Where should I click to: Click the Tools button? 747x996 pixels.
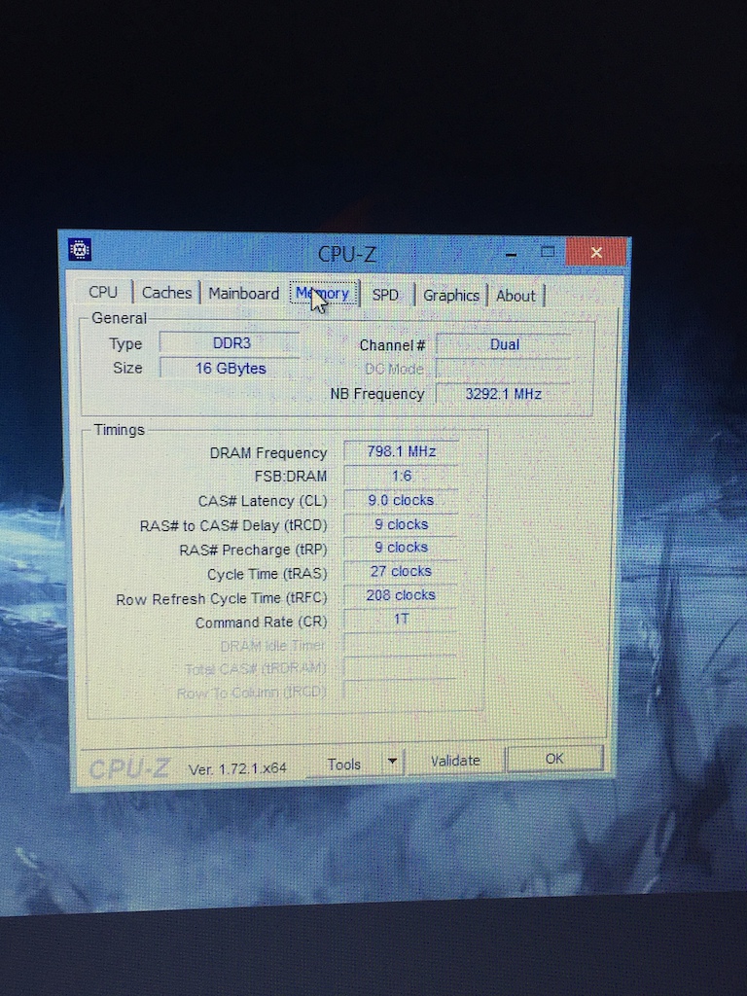(345, 765)
